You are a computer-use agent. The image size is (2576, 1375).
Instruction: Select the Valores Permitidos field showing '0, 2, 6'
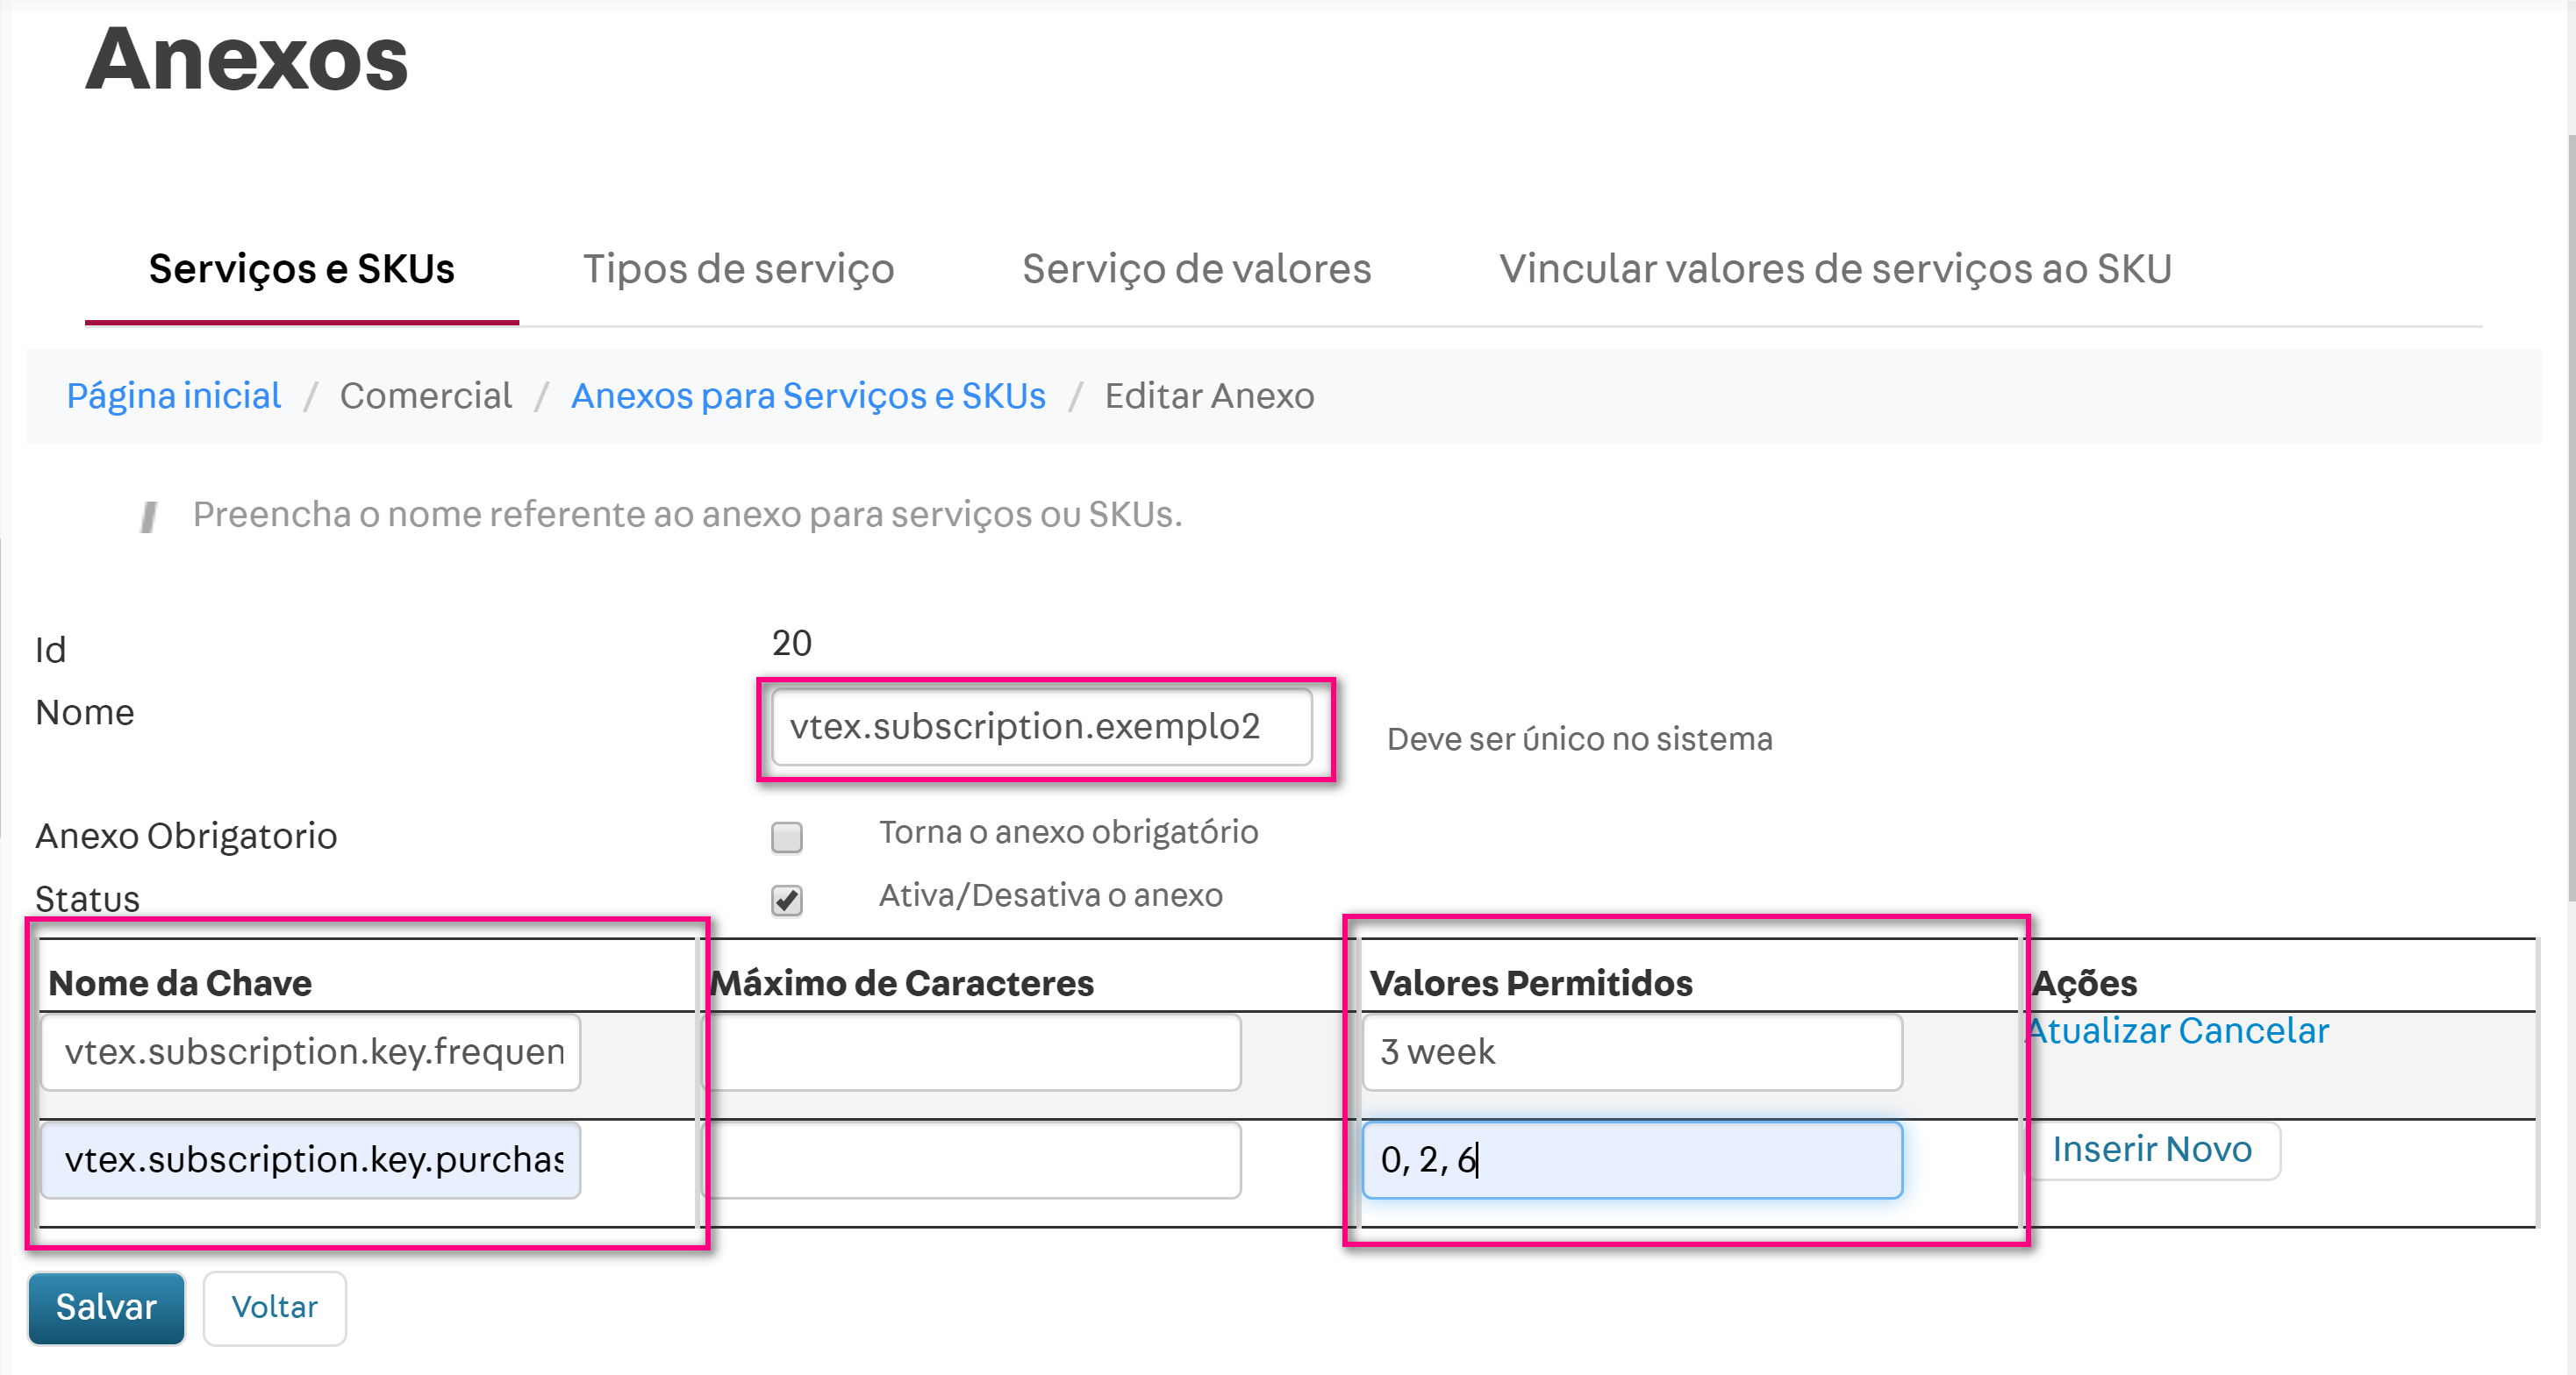[1630, 1159]
